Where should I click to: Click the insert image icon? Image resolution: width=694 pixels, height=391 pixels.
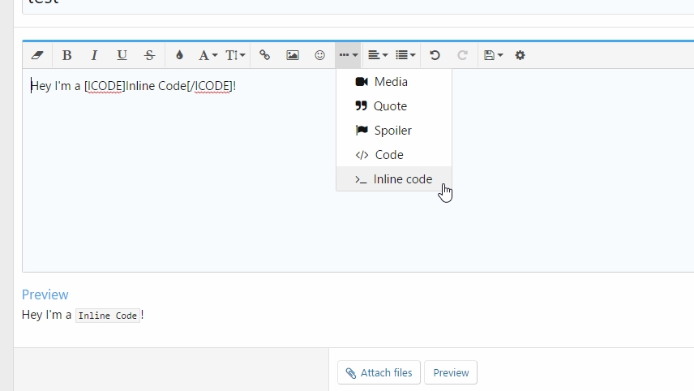[293, 55]
